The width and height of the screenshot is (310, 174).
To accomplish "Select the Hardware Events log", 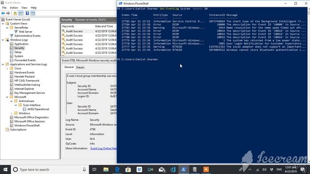I will tap(24, 72).
